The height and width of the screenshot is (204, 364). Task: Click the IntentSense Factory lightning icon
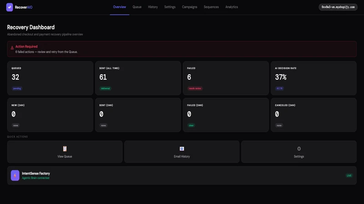(15, 175)
